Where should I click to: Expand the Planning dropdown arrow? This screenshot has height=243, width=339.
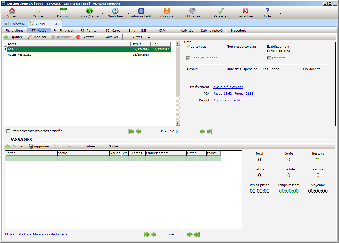tap(77, 13)
